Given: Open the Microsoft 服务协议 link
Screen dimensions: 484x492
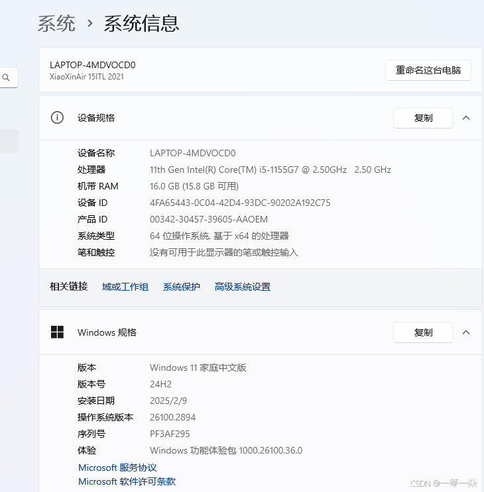Looking at the screenshot, I should pyautogui.click(x=117, y=467).
